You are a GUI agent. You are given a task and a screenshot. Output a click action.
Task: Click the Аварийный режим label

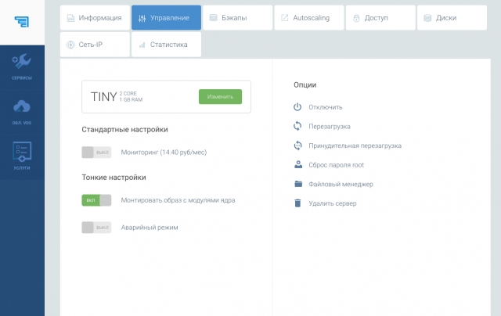150,228
